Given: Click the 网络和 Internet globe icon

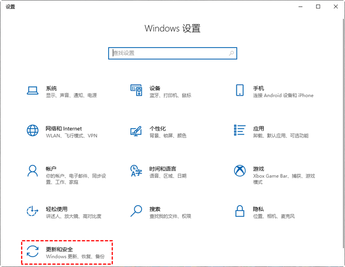Looking at the screenshot, I should point(32,131).
